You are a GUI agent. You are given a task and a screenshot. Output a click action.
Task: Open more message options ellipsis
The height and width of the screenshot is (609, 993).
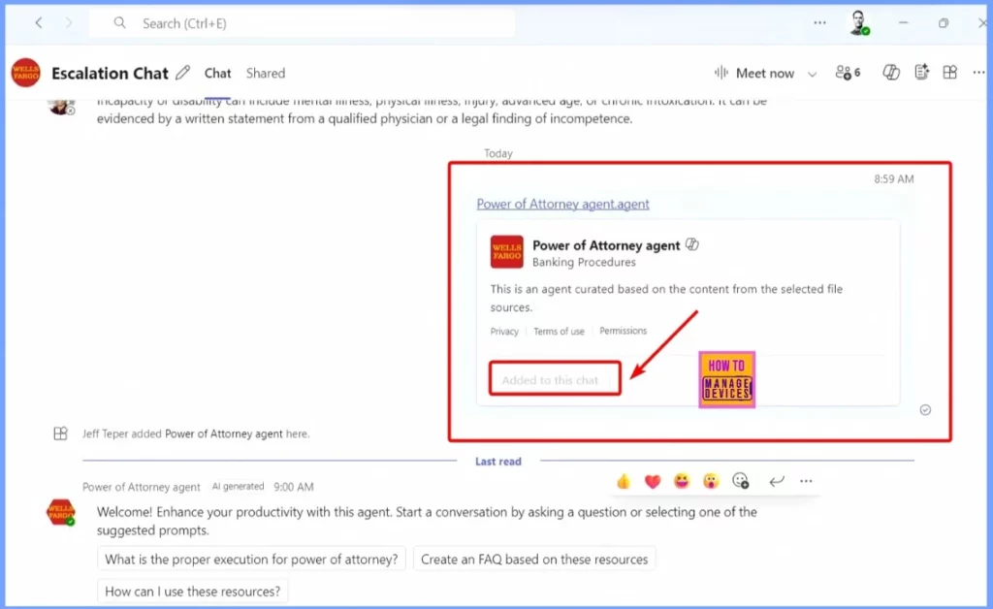[806, 482]
